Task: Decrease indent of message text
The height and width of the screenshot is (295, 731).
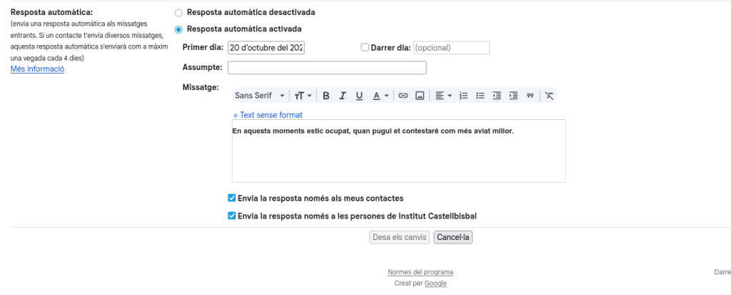Action: (497, 96)
